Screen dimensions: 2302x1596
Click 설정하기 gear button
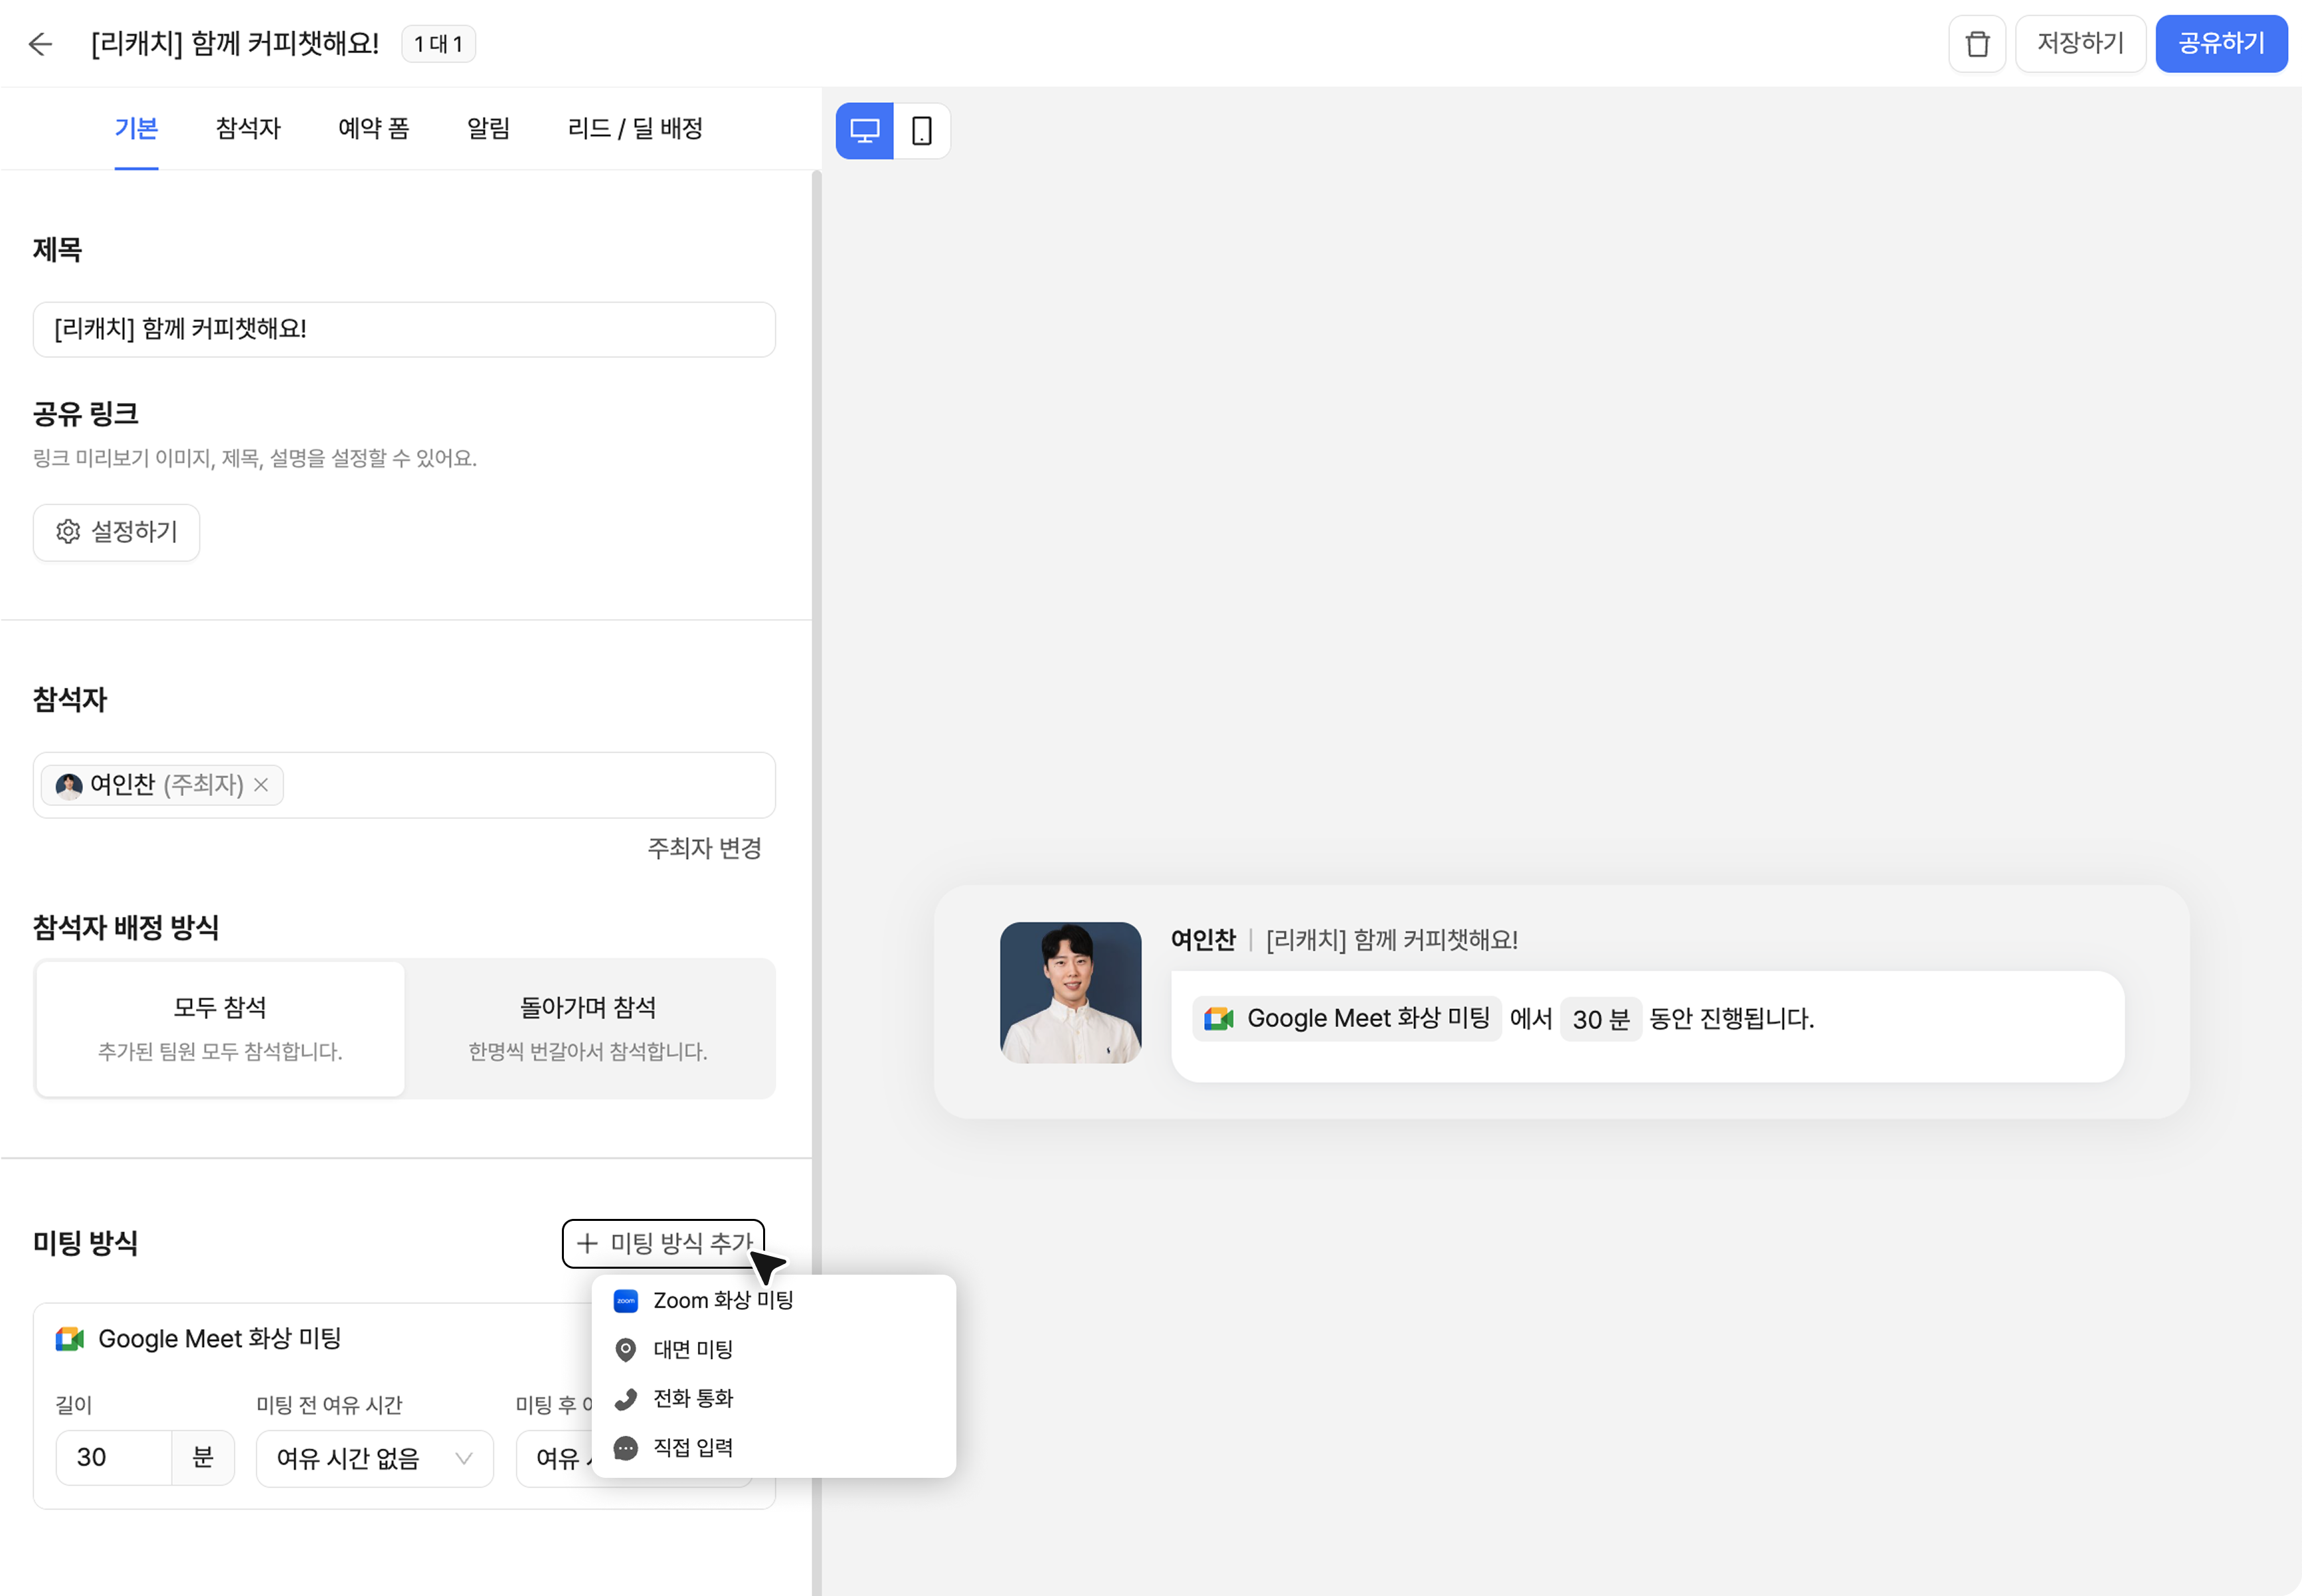point(116,532)
